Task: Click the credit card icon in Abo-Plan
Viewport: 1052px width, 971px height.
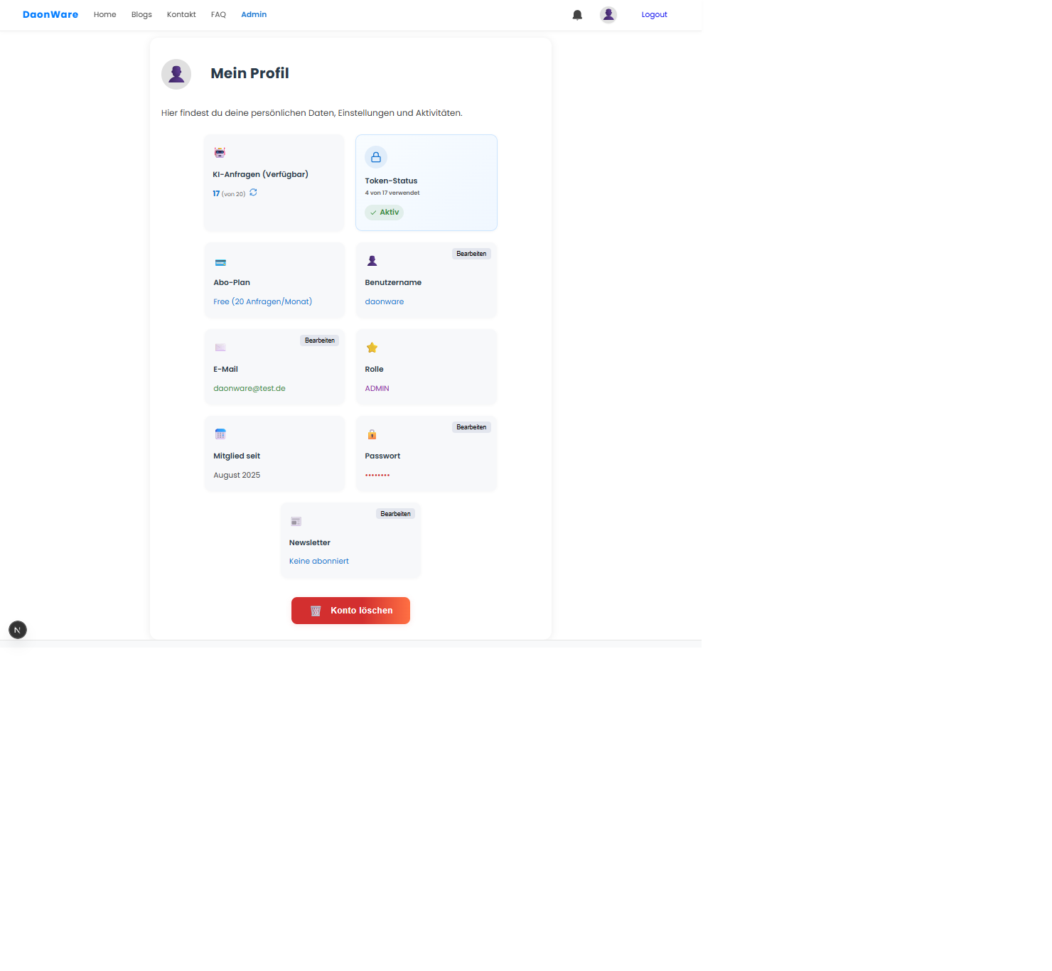Action: click(x=220, y=262)
